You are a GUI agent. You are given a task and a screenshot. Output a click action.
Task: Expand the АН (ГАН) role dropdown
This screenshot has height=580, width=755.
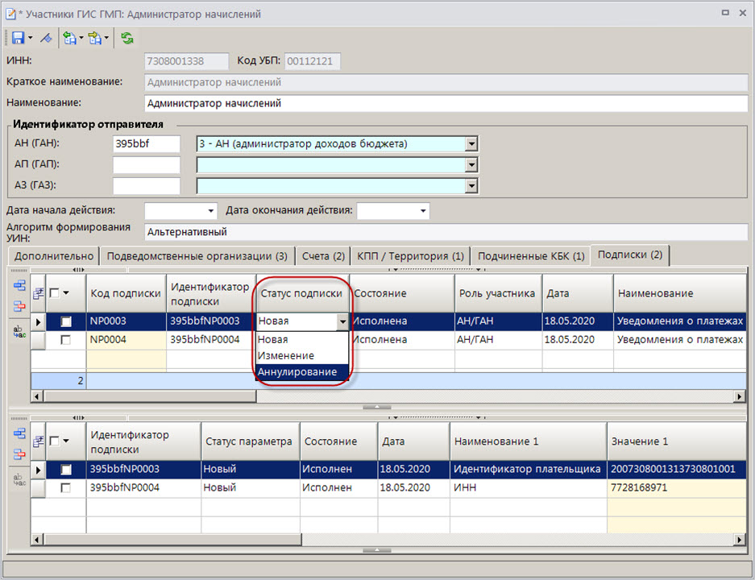pos(472,144)
